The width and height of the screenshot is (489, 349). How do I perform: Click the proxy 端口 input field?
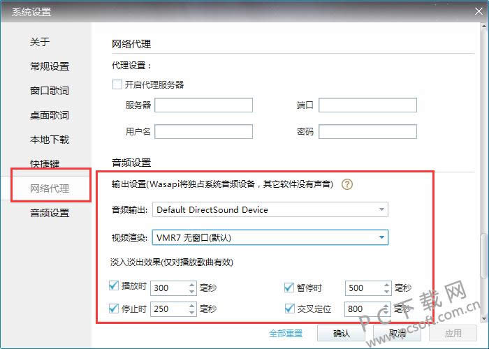tap(367, 105)
